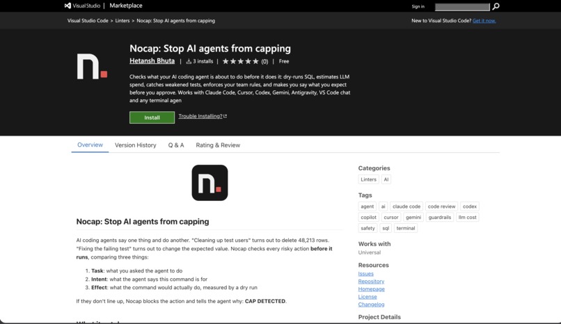Switch to the Rating & Review tab

(x=218, y=145)
